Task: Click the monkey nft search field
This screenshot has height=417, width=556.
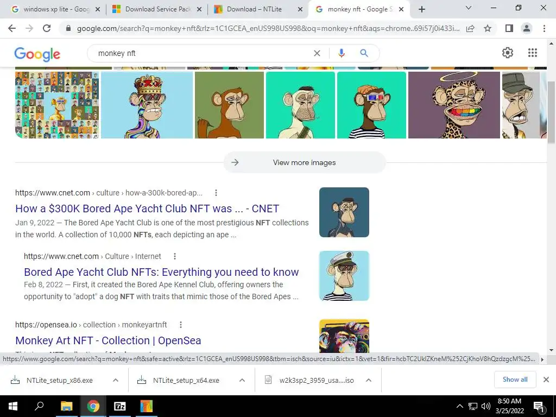Action: (202, 53)
